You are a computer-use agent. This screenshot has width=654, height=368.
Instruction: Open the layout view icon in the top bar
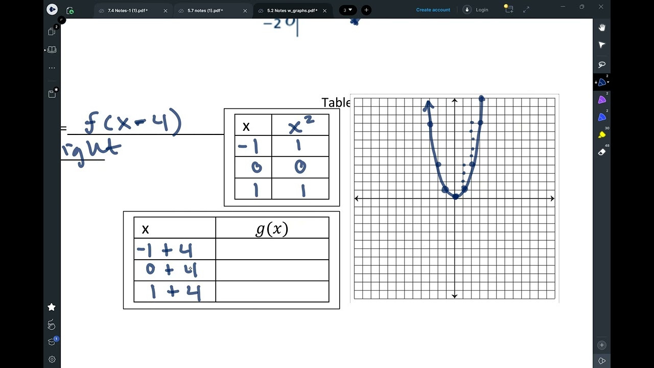click(509, 9)
